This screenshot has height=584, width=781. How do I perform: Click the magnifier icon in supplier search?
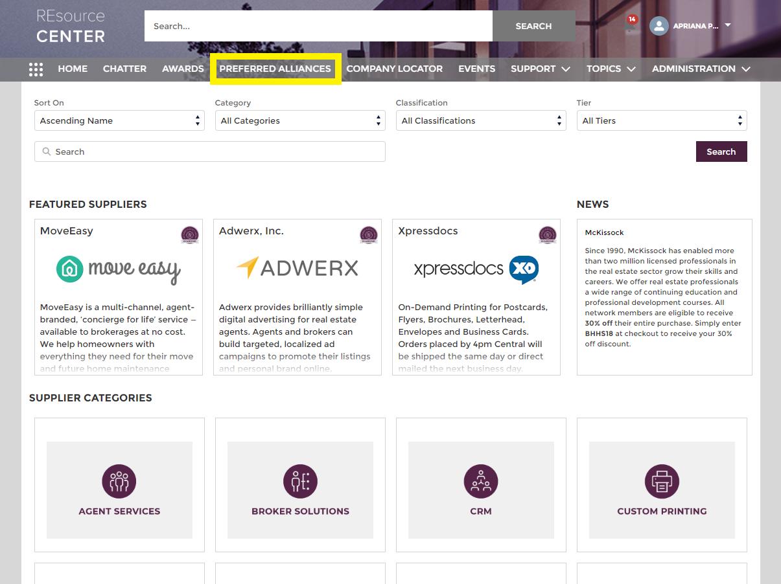[47, 152]
